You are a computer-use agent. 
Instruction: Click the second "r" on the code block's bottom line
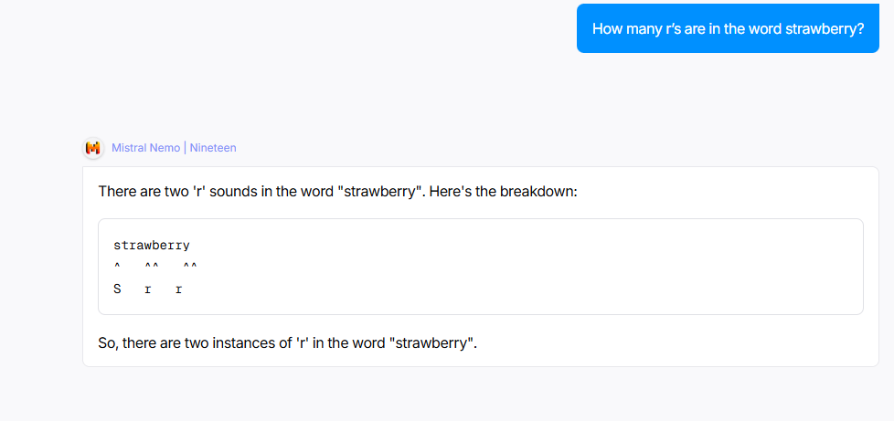click(178, 289)
